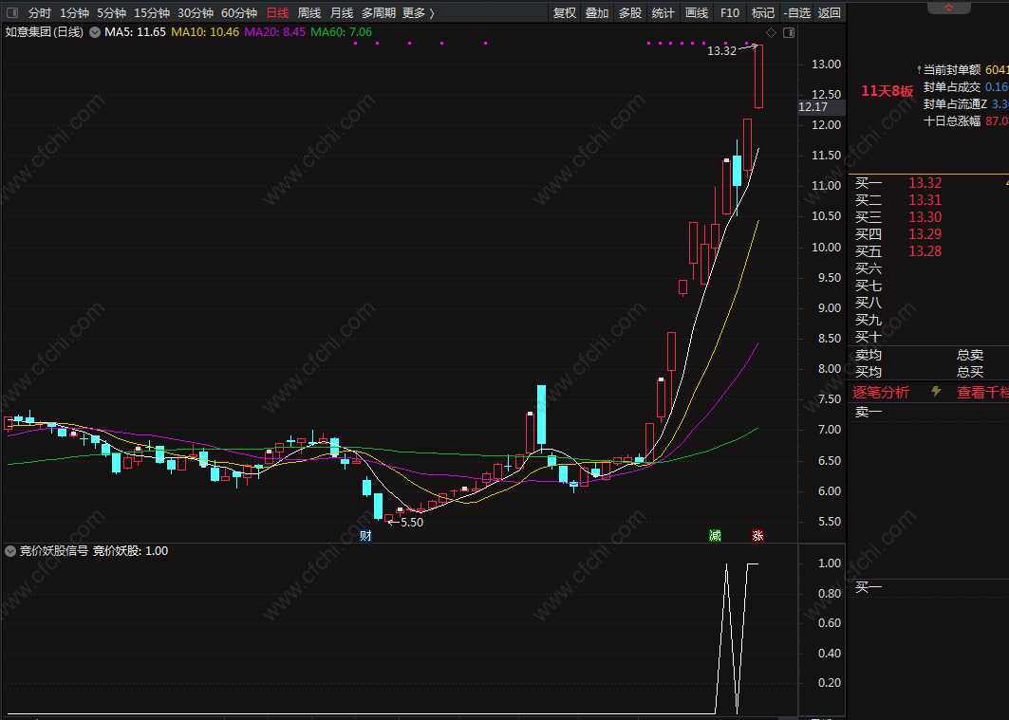Screen dimensions: 1009x720
Task: Click the 13.32 high price annotation
Action: pyautogui.click(x=721, y=51)
